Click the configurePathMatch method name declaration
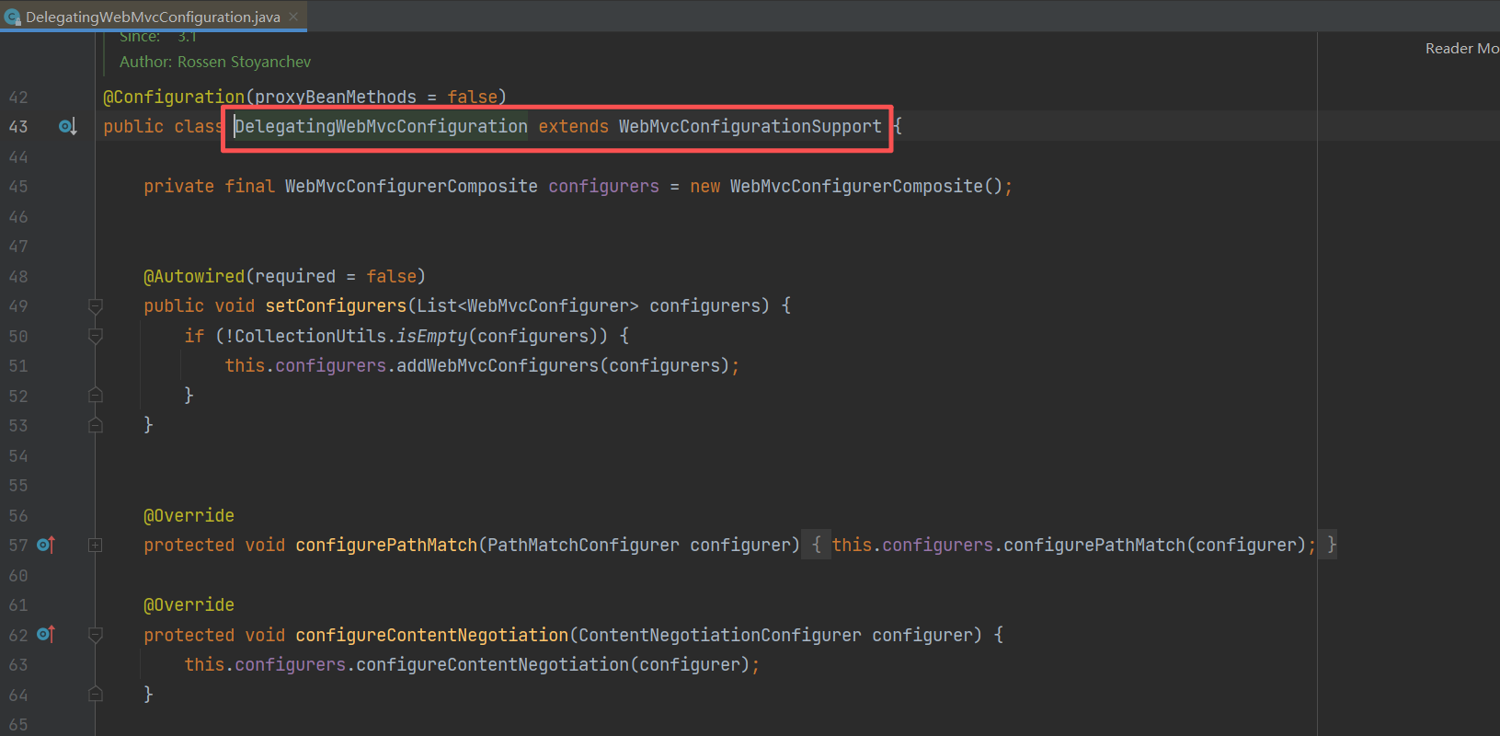The width and height of the screenshot is (1500, 736). pos(386,546)
